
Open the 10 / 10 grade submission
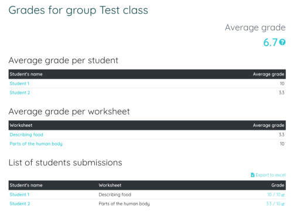[274, 195]
